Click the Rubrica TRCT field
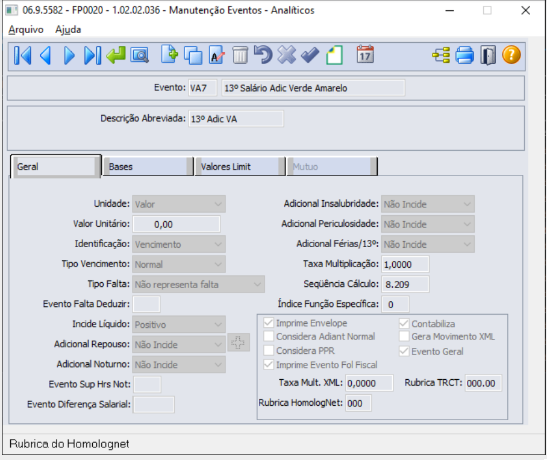 coord(483,383)
